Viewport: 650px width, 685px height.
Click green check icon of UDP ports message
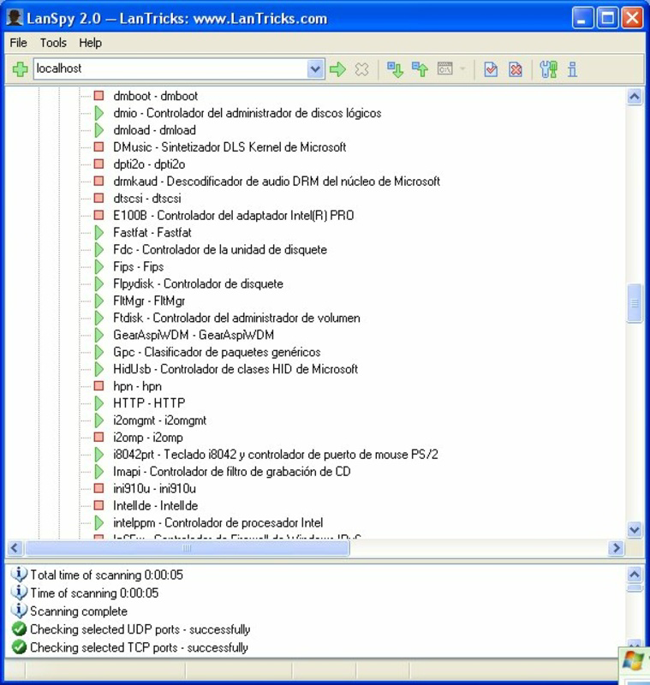(x=19, y=629)
